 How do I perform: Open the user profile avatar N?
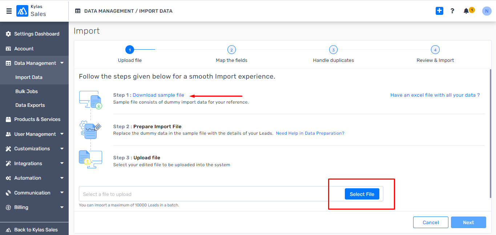click(487, 11)
